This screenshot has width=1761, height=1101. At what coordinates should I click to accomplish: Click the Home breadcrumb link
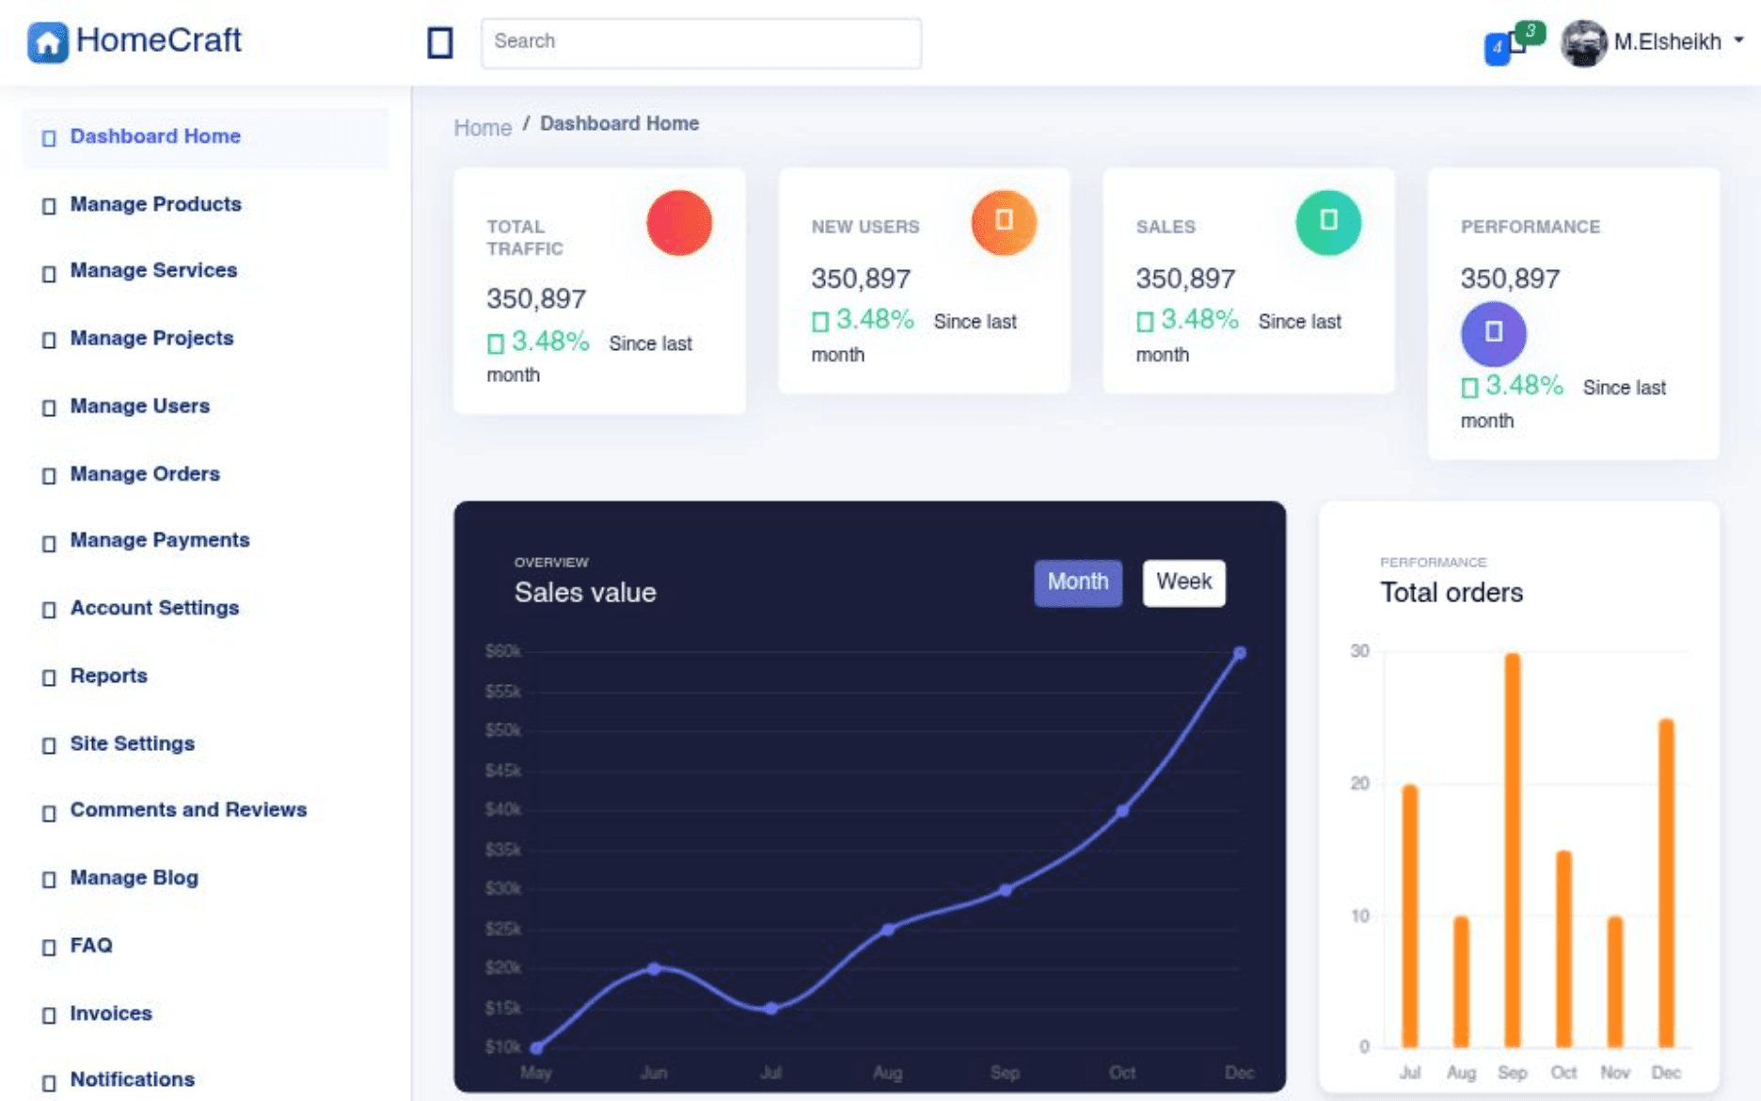tap(483, 127)
